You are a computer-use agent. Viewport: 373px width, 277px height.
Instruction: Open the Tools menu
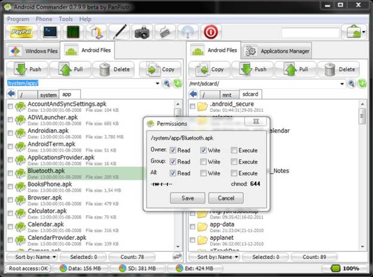point(66,19)
